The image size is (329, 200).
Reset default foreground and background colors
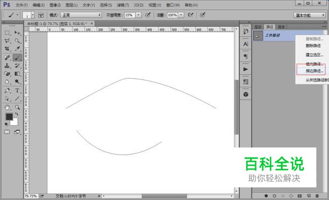click(7, 124)
